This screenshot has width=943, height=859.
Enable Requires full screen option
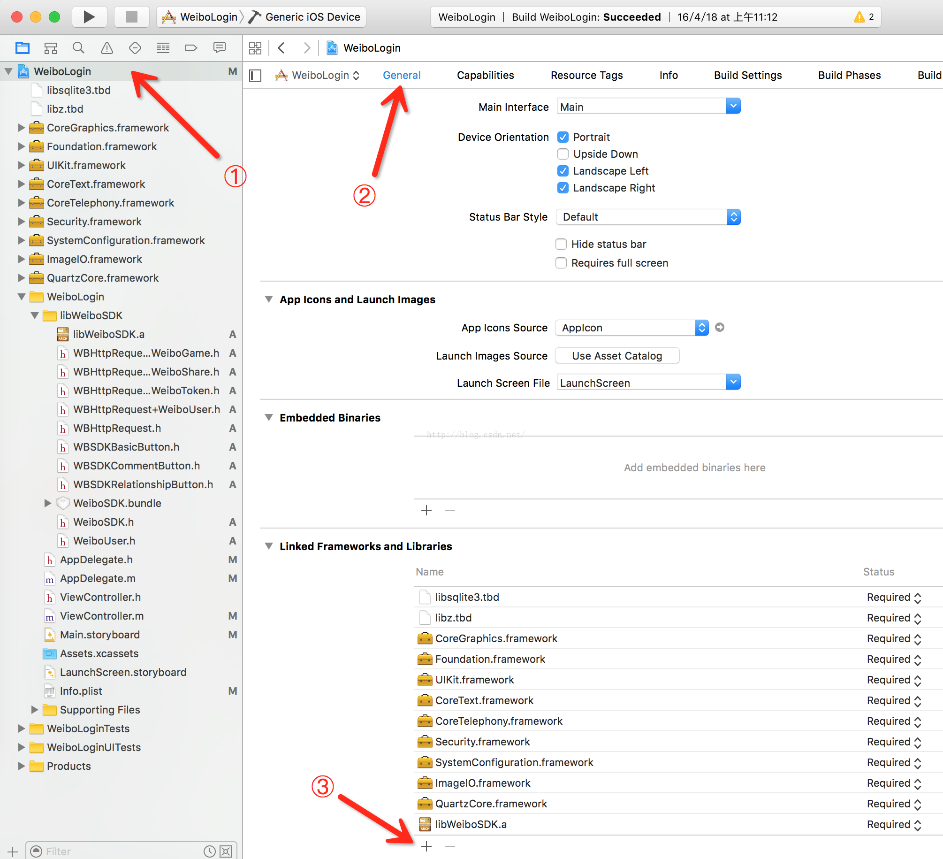[x=561, y=263]
